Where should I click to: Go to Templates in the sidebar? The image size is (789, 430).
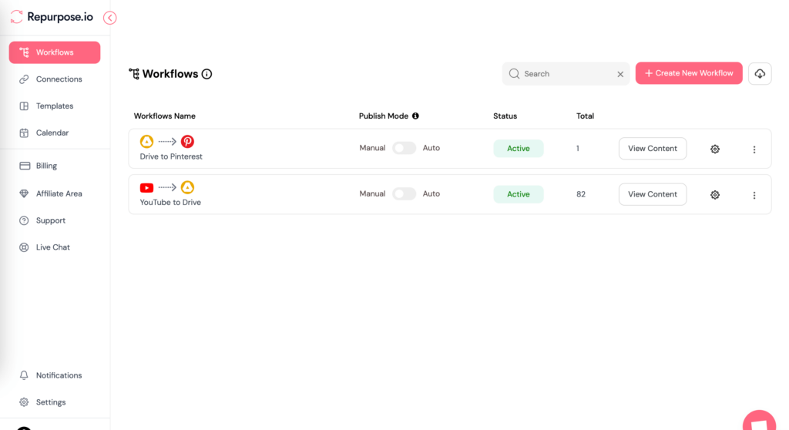click(x=54, y=106)
